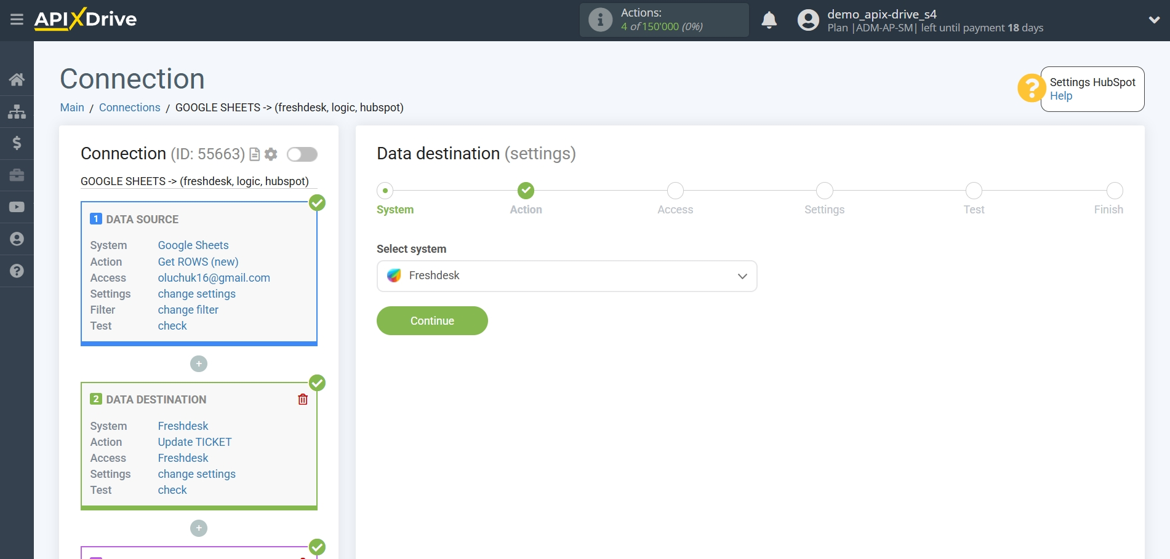
Task: Add a step below Data Destination
Action: pos(199,528)
